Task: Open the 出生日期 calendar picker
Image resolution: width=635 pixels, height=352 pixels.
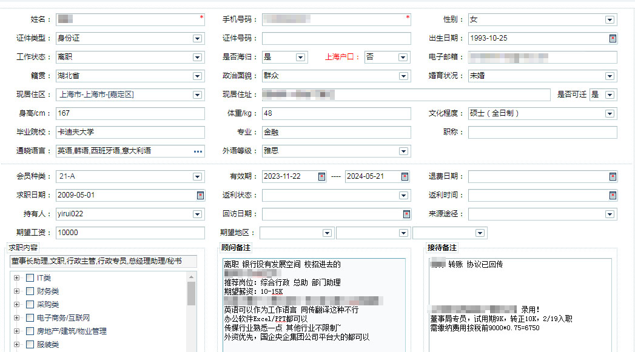Action: click(613, 38)
